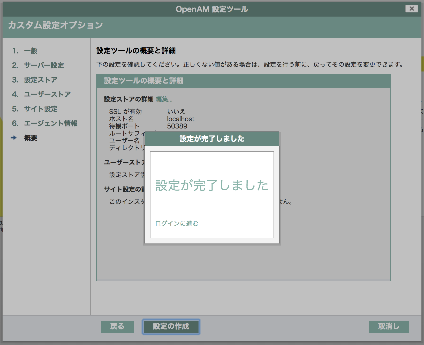Select the current 概要 step
The image size is (424, 345).
point(31,138)
